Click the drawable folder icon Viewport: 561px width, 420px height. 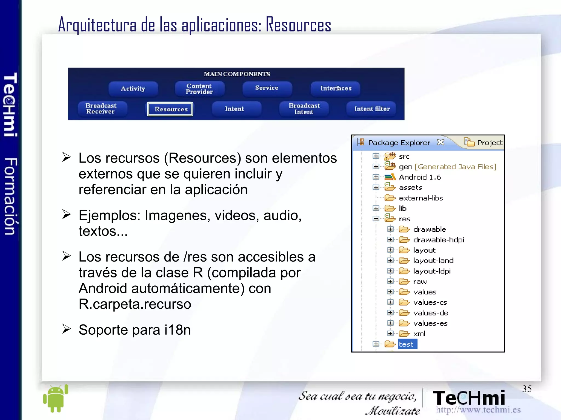(x=404, y=229)
